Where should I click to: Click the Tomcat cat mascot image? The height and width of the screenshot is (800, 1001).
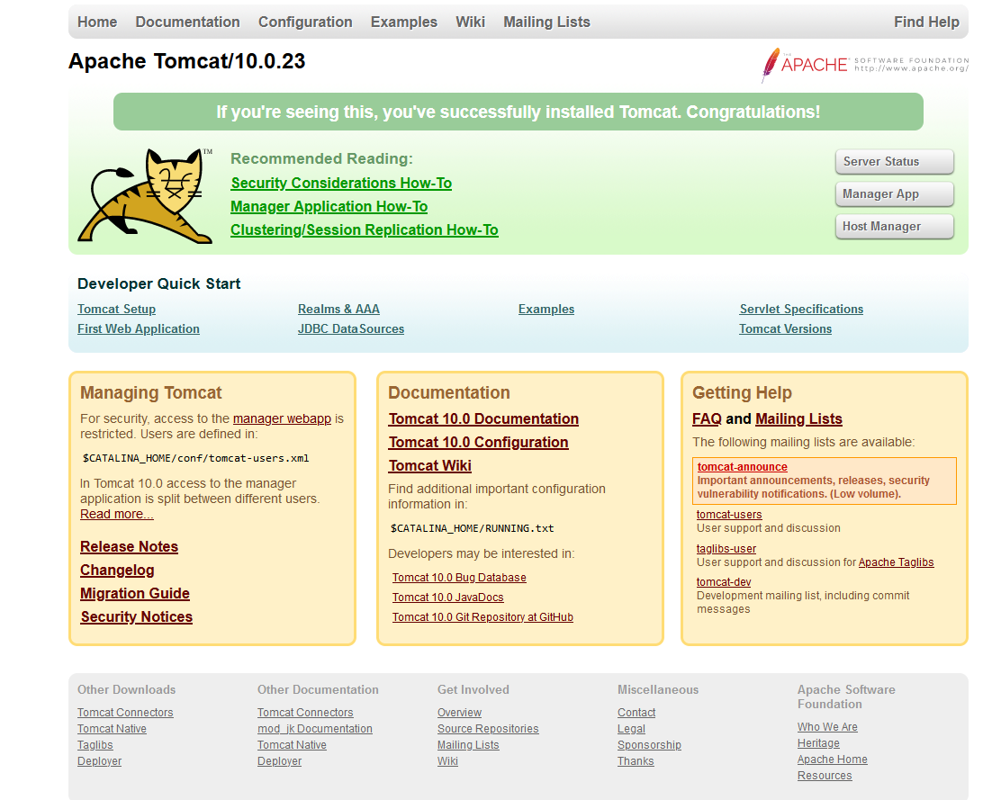[145, 195]
